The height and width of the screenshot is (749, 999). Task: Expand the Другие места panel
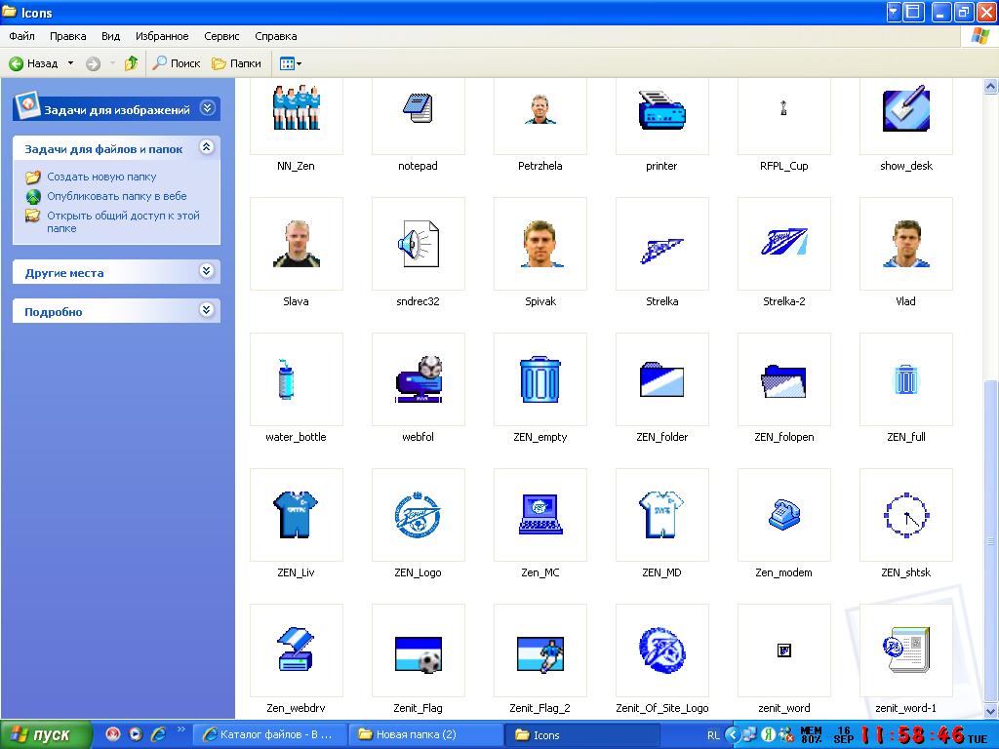coord(206,271)
